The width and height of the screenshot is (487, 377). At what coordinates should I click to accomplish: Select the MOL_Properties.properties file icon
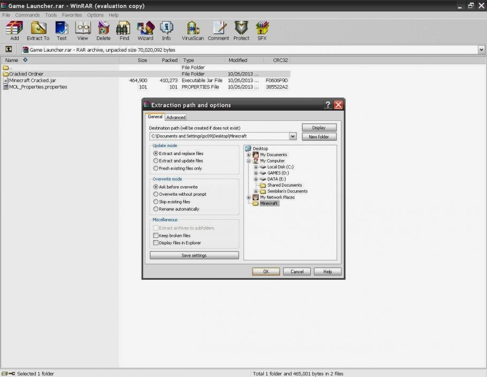[5, 87]
